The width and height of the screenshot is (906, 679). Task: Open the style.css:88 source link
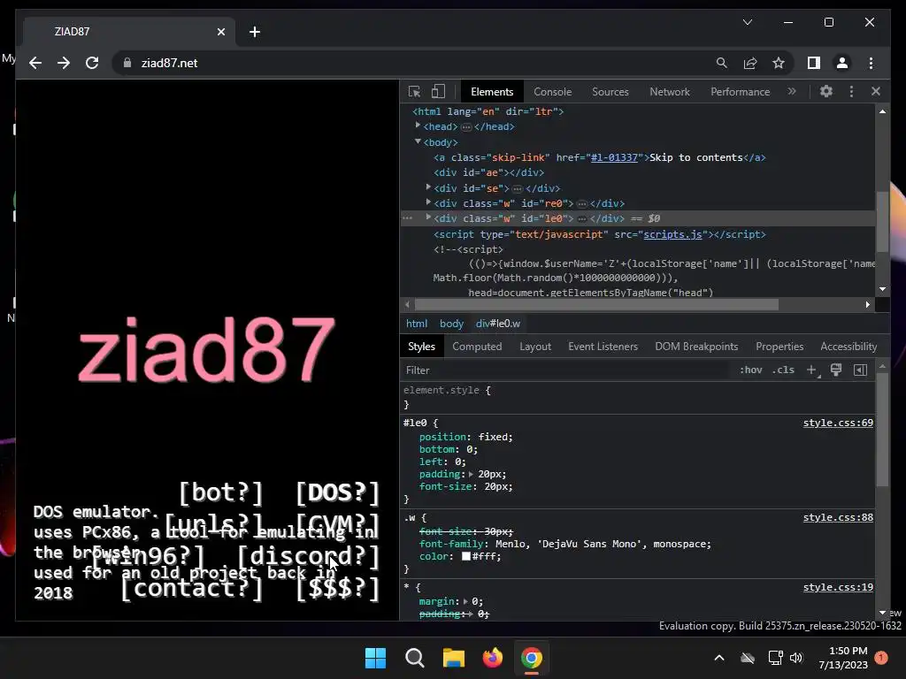pyautogui.click(x=838, y=517)
